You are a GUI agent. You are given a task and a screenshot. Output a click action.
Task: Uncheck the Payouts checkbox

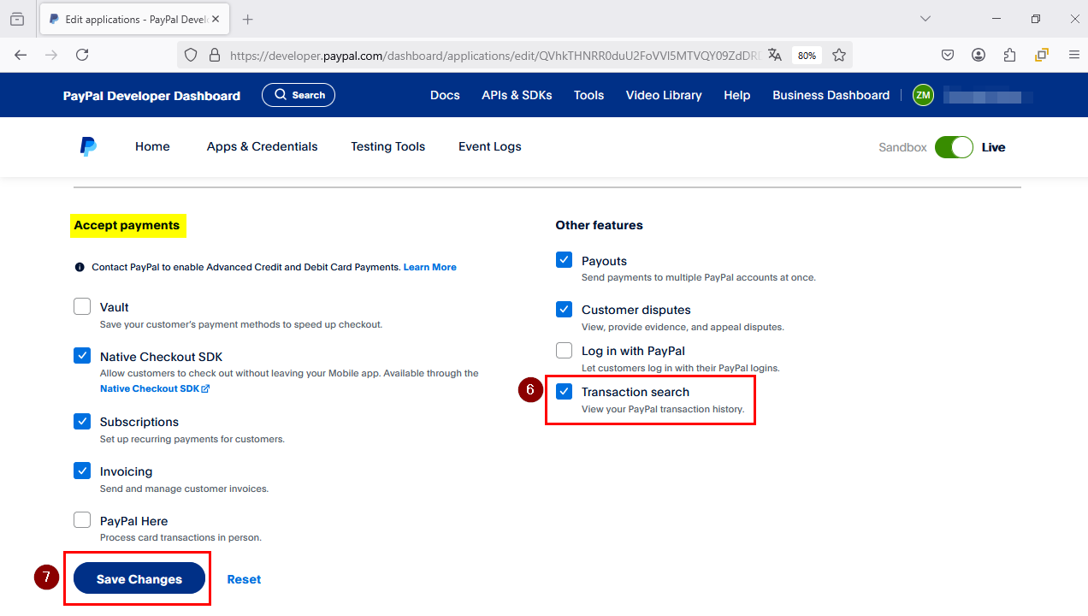pyautogui.click(x=564, y=260)
